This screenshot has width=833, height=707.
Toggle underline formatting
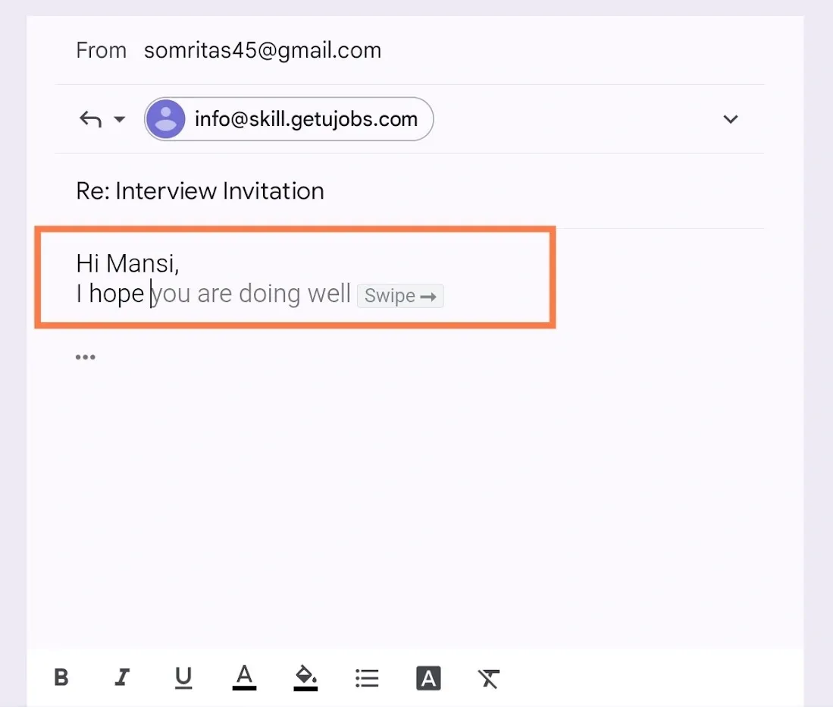pos(183,677)
